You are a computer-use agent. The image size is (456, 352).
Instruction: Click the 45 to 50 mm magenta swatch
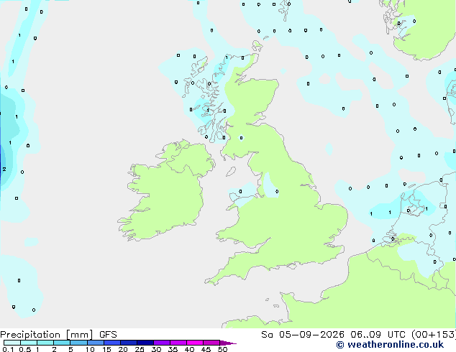pyautogui.click(x=211, y=343)
